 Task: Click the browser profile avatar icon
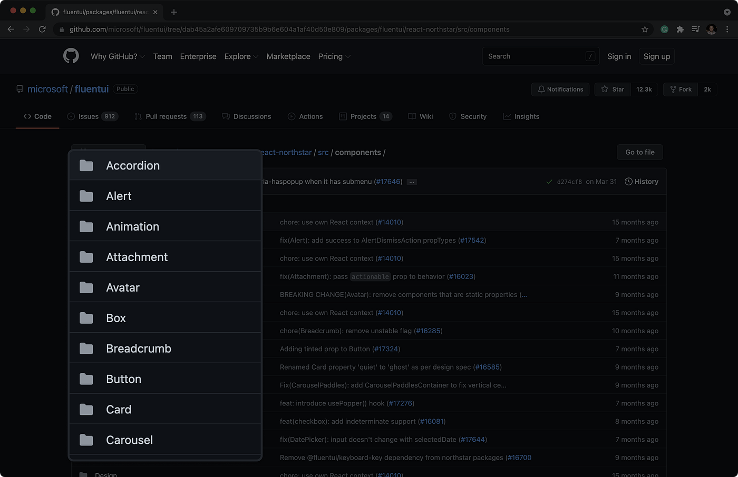tap(711, 29)
